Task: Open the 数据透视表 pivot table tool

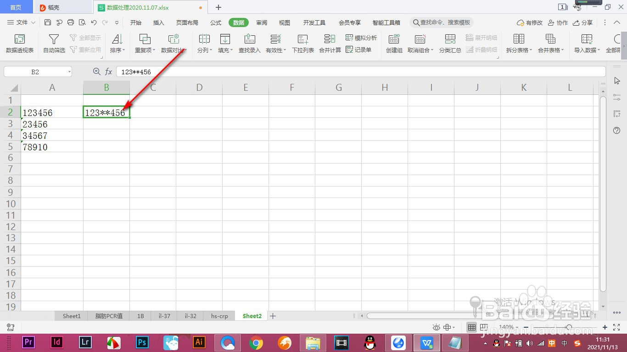Action: pos(20,44)
